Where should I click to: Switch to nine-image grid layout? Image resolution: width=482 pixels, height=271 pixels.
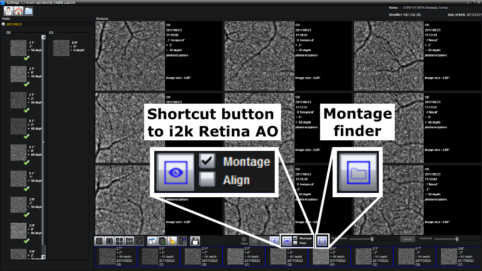139,241
